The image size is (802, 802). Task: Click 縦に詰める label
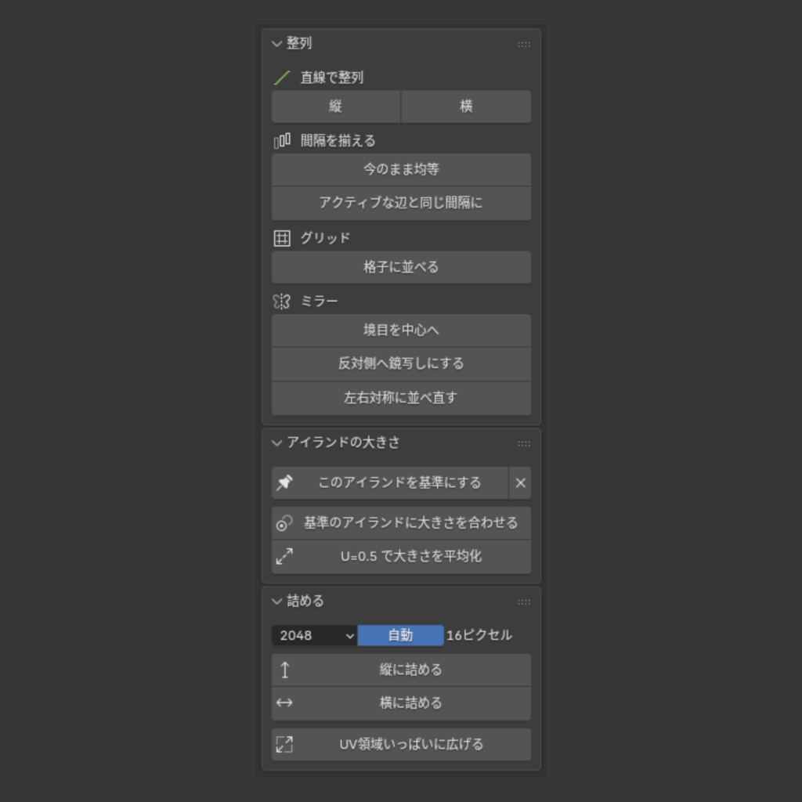point(410,670)
